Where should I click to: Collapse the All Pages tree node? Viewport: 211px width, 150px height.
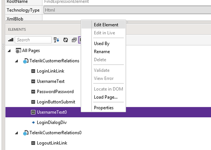tap(9, 51)
